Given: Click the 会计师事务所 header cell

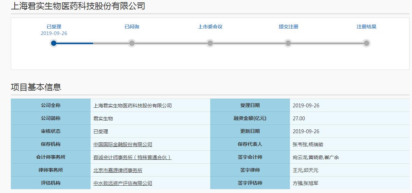Looking at the screenshot, I should pos(51,157).
